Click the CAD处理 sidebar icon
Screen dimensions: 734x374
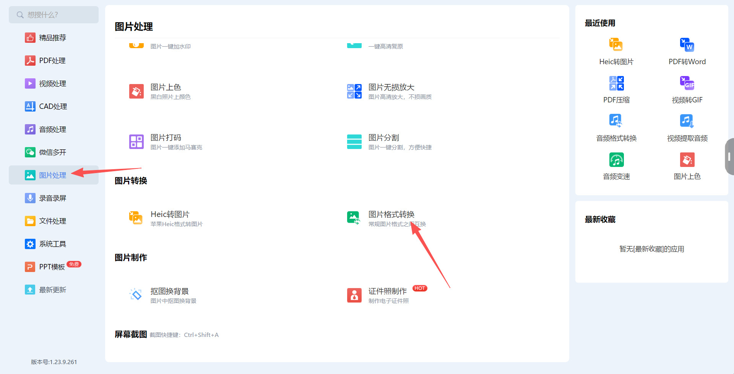tap(30, 107)
